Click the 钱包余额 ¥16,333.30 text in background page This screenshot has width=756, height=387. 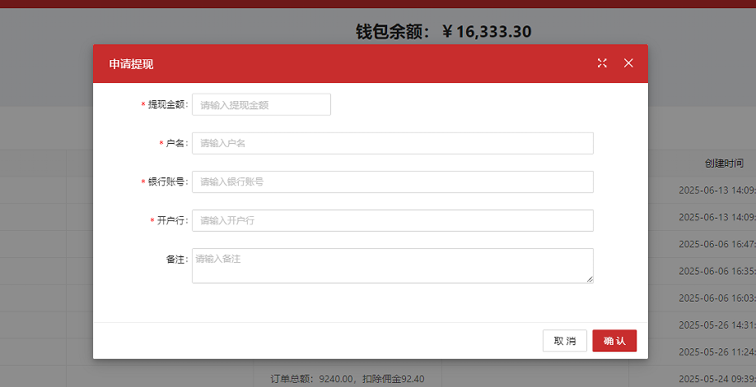coord(444,32)
